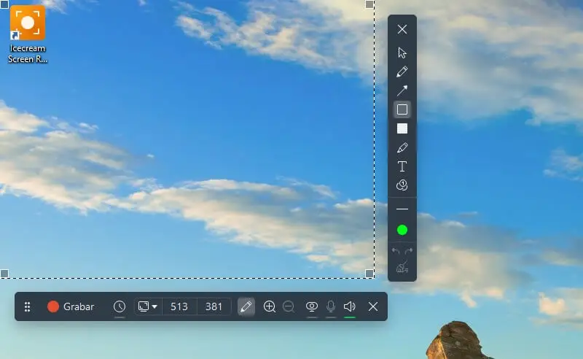Change the line thickness setting
Image resolution: width=583 pixels, height=359 pixels.
click(402, 209)
